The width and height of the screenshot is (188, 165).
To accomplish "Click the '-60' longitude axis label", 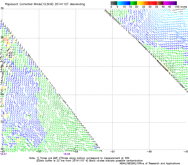I will pyautogui.click(x=2, y=152).
